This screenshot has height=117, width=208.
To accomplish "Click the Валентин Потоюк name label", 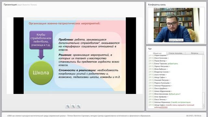I will (176, 40).
